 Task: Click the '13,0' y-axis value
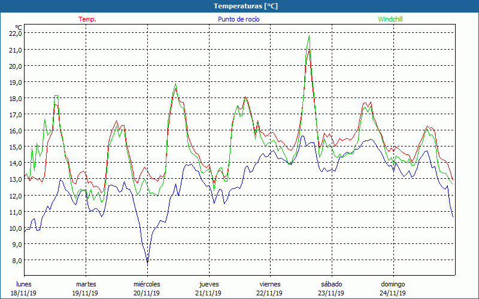pyautogui.click(x=16, y=179)
